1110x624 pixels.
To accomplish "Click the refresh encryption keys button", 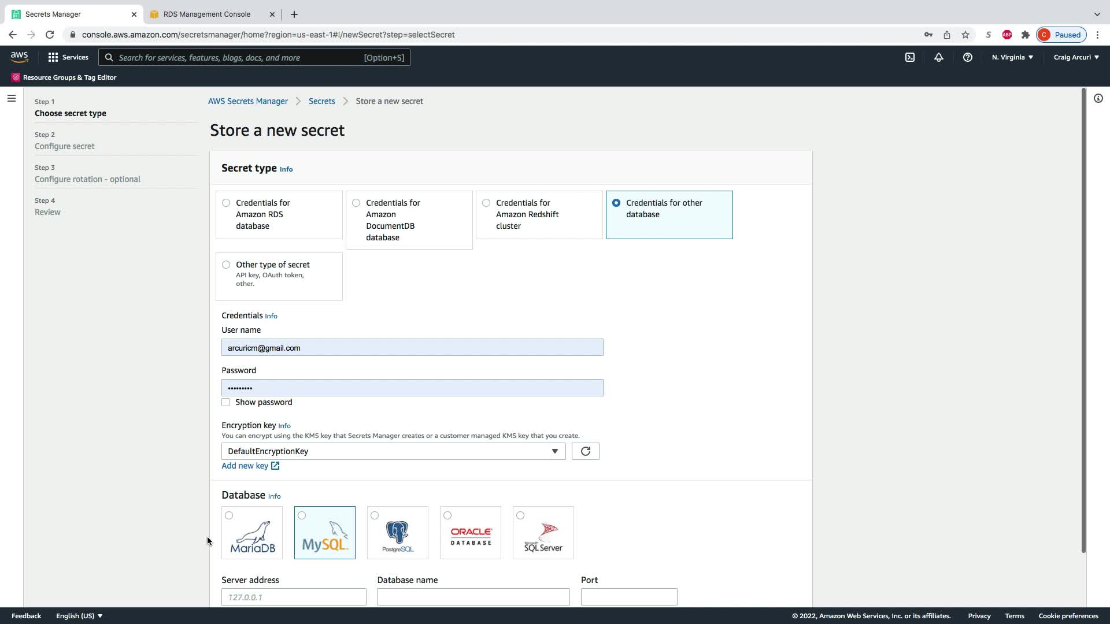I will tap(585, 451).
